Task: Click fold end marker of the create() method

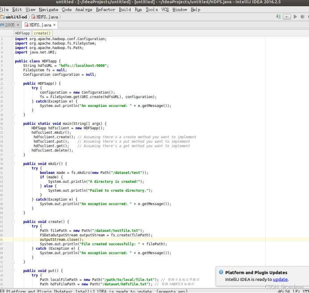Action: click(x=13, y=262)
